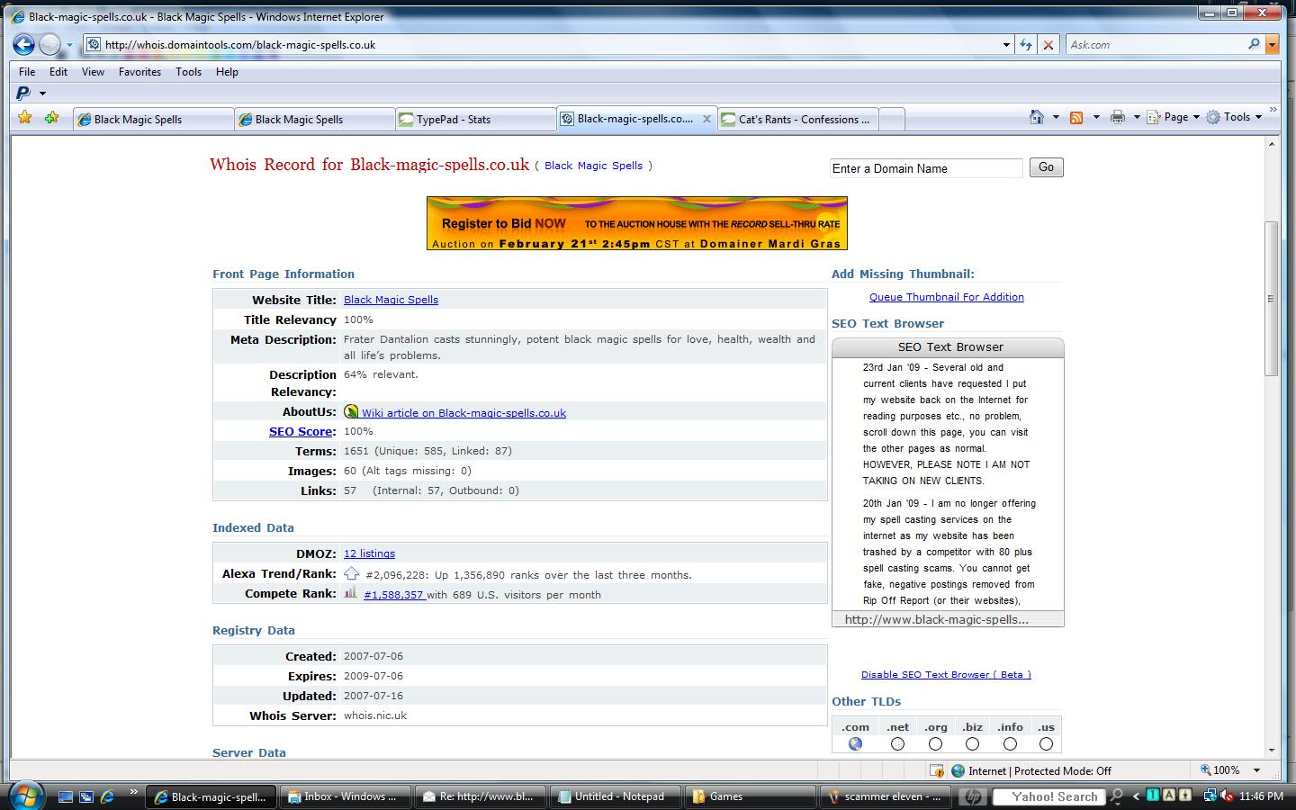Expand the address bar history dropdown
Viewport: 1296px width, 810px height.
[x=1006, y=44]
